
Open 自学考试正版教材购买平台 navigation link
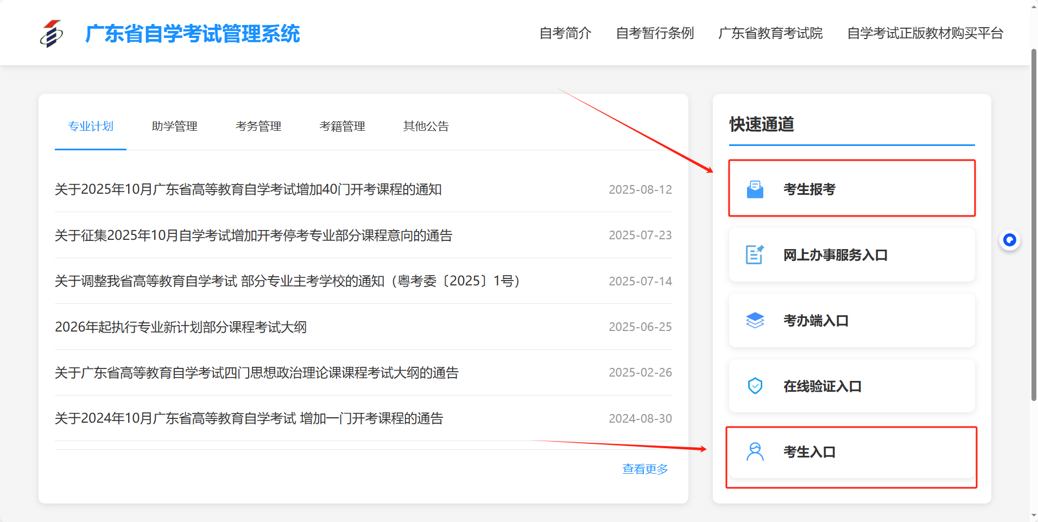click(x=925, y=33)
